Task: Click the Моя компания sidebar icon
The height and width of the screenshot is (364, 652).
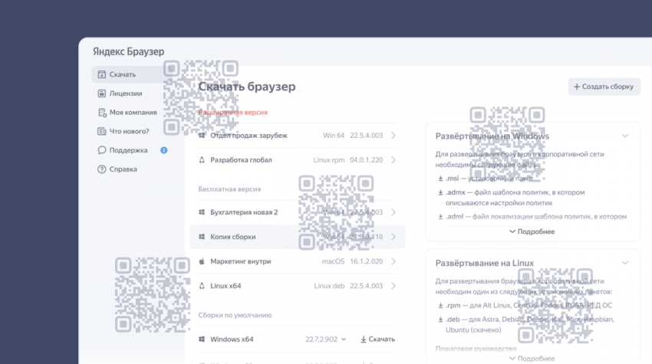Action: click(102, 113)
